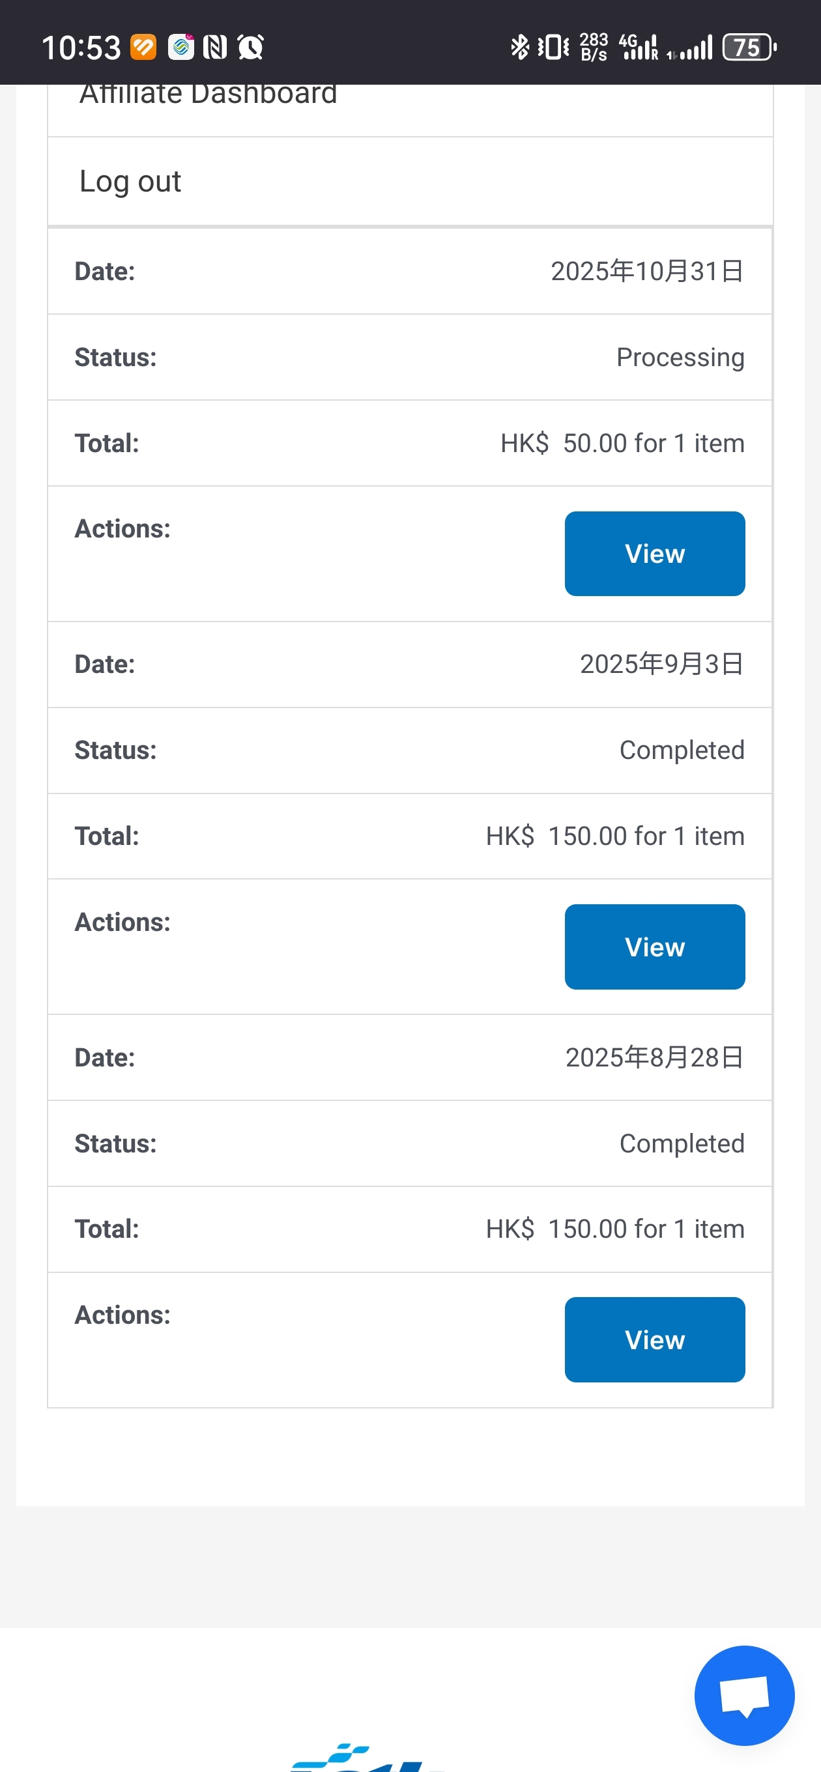Image resolution: width=821 pixels, height=1772 pixels.
Task: Tap the HK$ 50.00 order total
Action: 622,444
